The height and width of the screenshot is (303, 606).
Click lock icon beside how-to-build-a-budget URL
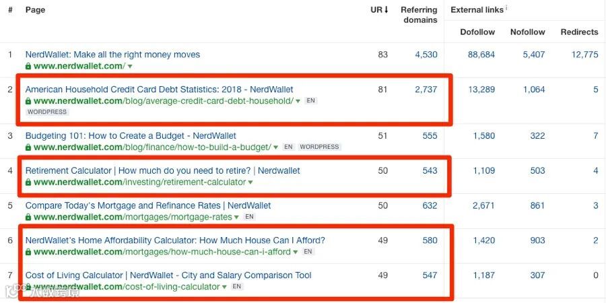coord(28,147)
